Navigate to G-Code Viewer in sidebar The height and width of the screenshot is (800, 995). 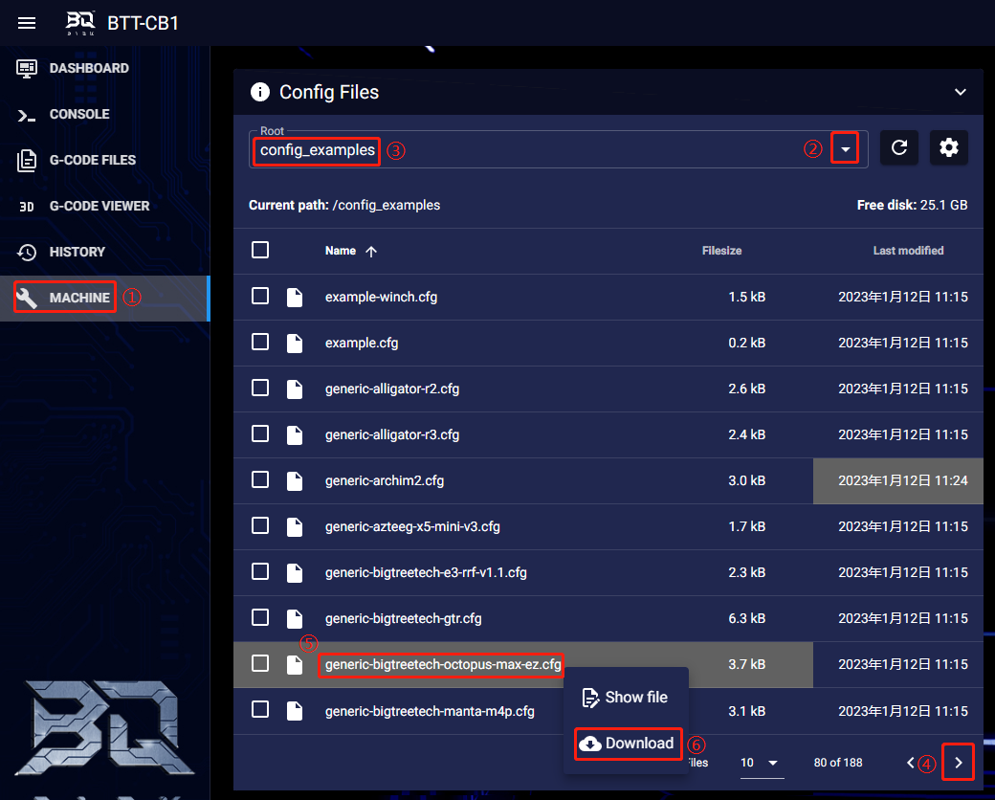point(99,206)
